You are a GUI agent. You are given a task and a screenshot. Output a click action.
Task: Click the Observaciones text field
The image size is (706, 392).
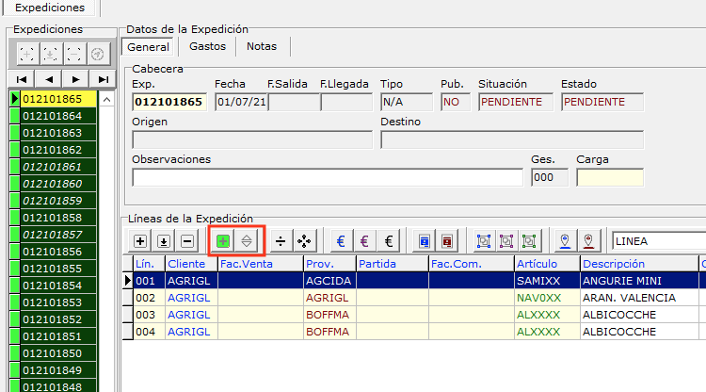pyautogui.click(x=327, y=177)
